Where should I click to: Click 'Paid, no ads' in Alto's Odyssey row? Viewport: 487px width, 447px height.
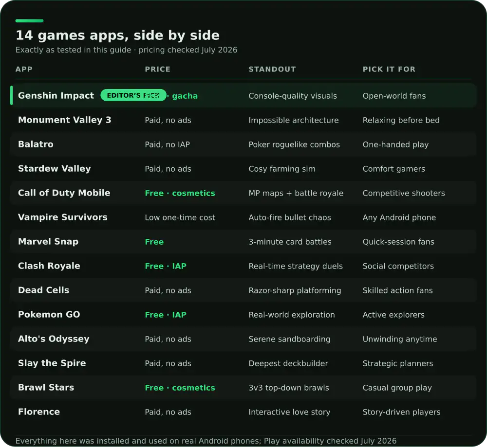[168, 339]
